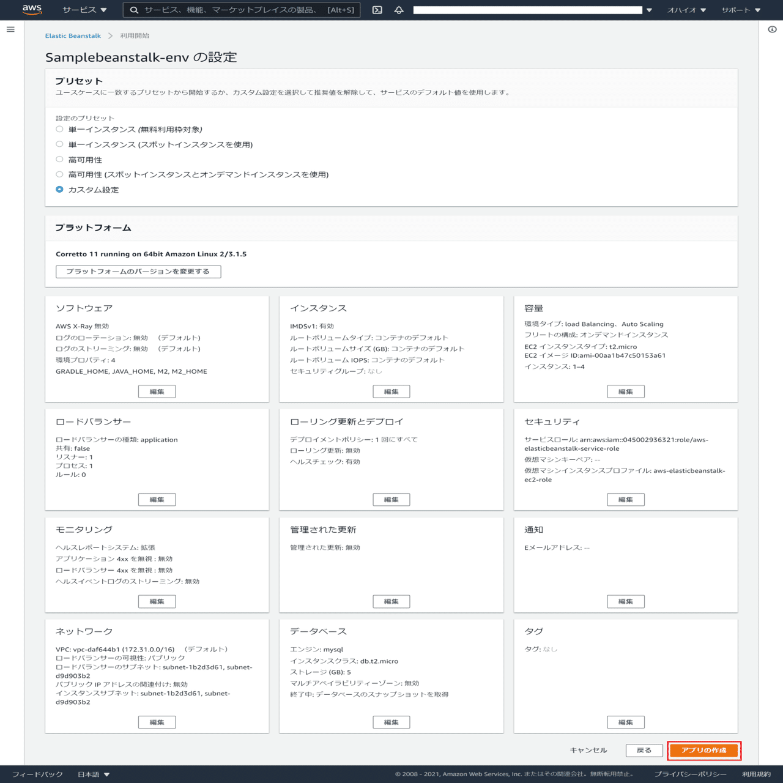
Task: Open the hamburger navigation menu
Action: point(10,29)
